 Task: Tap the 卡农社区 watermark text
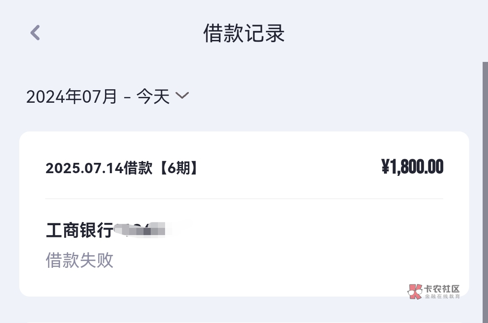point(442,288)
